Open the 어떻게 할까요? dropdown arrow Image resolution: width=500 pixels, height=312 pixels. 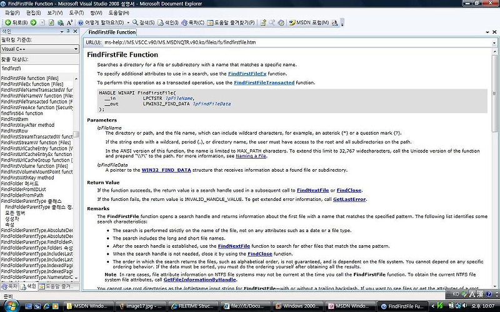[x=128, y=22]
